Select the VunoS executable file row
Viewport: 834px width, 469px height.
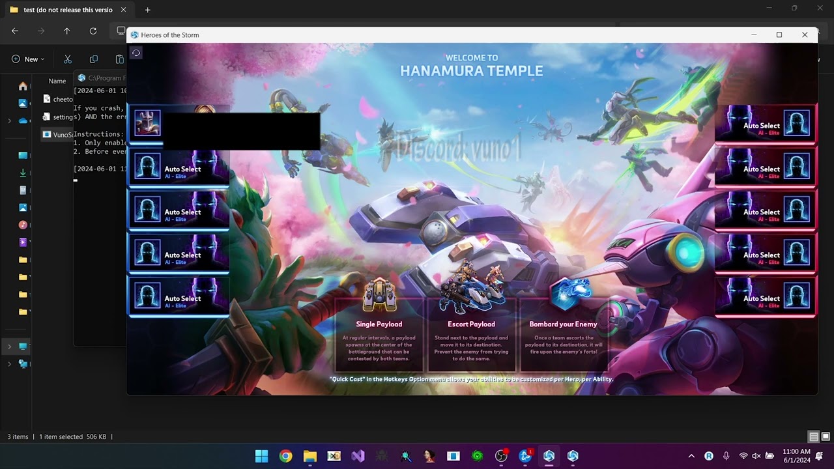tap(59, 135)
